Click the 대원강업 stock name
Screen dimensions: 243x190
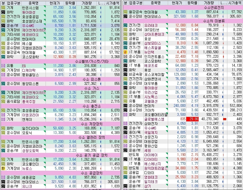point(151,141)
